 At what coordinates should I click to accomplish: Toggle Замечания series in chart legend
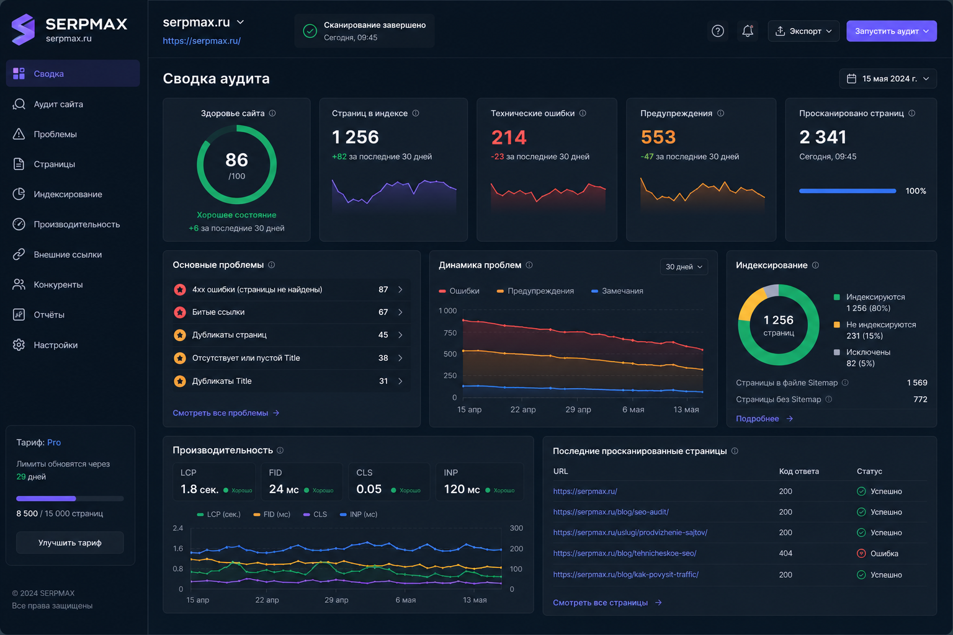(617, 291)
